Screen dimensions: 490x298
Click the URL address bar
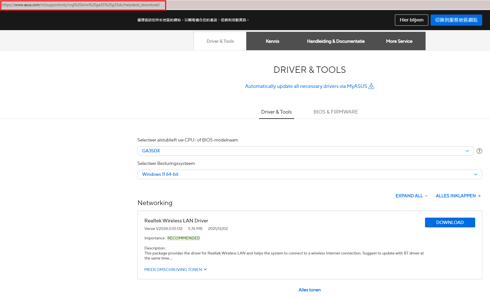tap(83, 5)
